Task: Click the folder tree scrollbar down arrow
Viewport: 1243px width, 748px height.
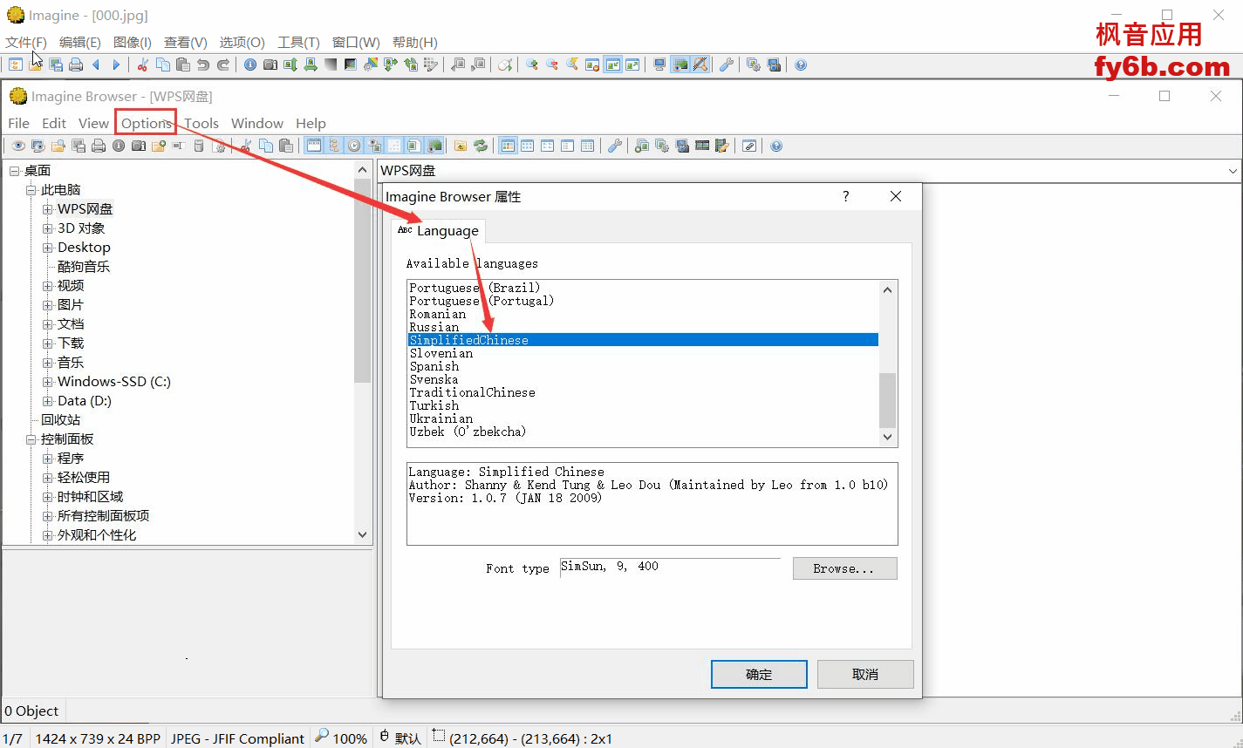Action: tap(363, 534)
